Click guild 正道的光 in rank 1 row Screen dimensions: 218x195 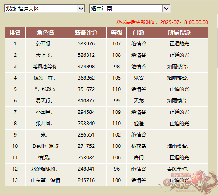coord(179,44)
